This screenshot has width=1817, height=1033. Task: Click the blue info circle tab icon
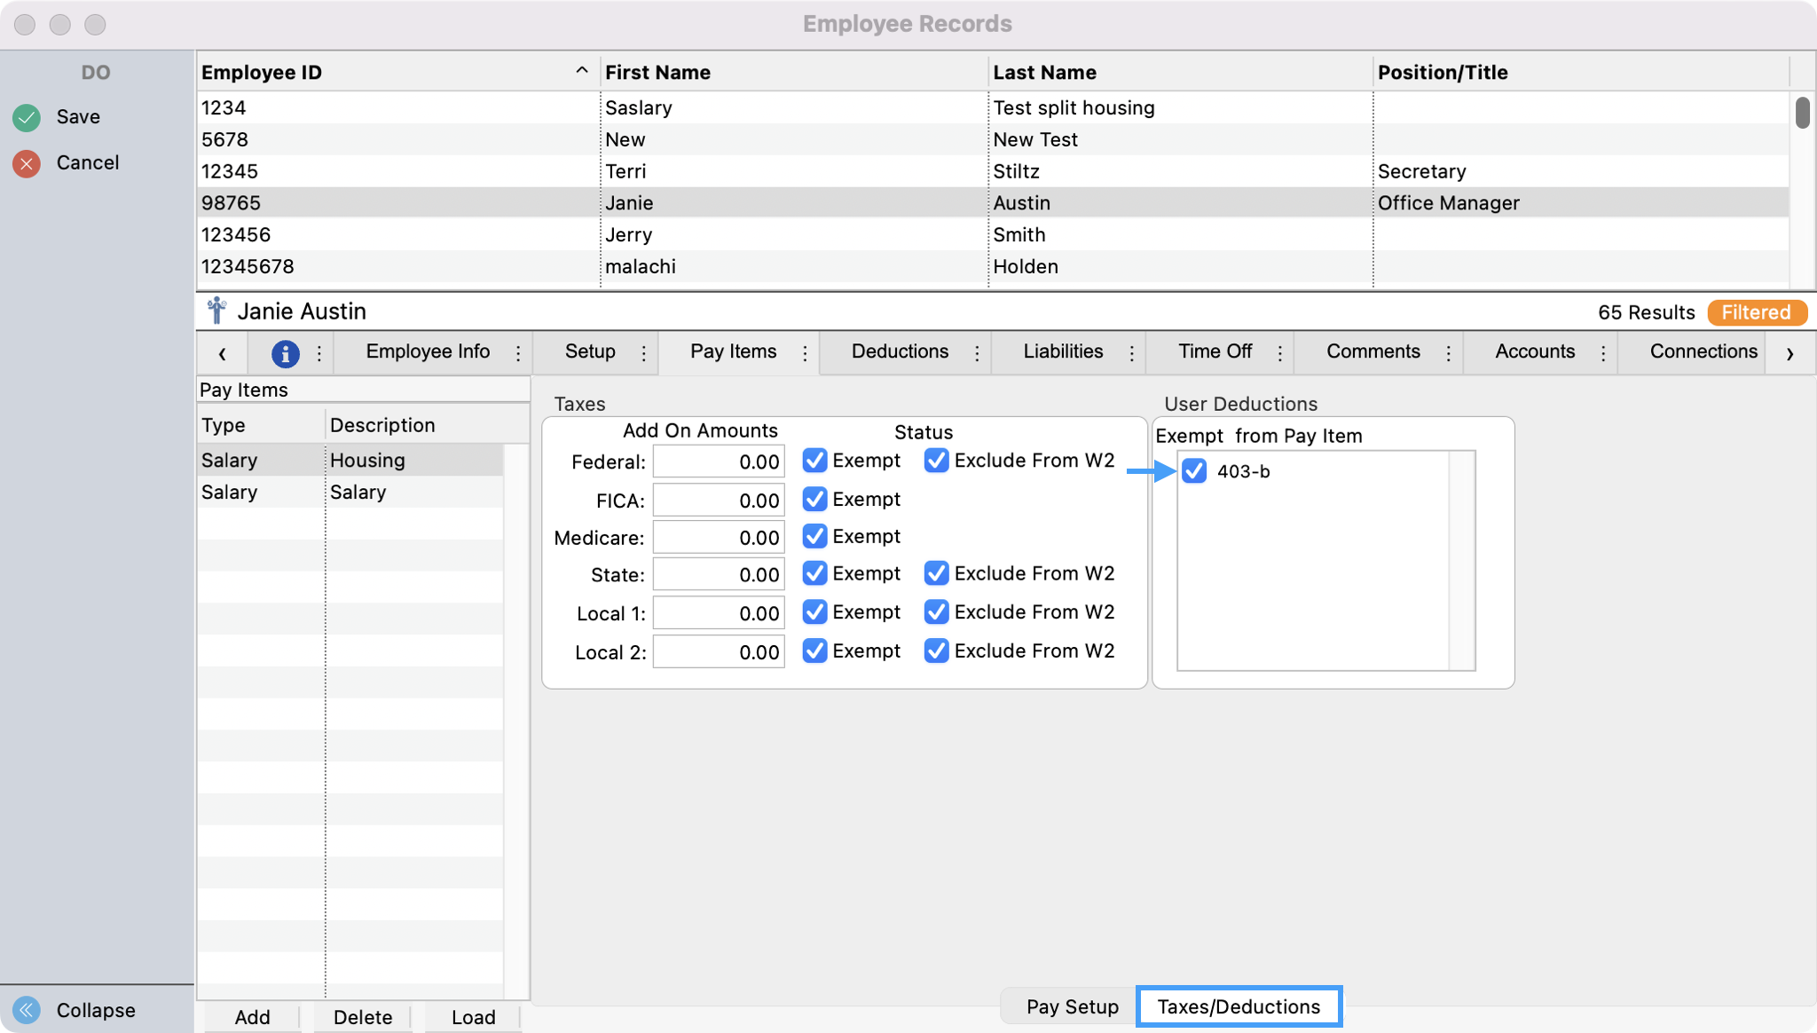[x=285, y=353]
